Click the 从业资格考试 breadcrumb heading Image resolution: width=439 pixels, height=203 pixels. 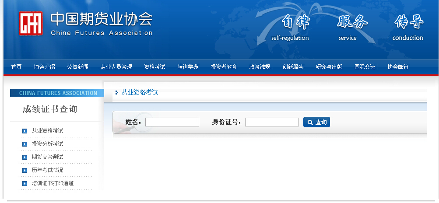point(140,92)
